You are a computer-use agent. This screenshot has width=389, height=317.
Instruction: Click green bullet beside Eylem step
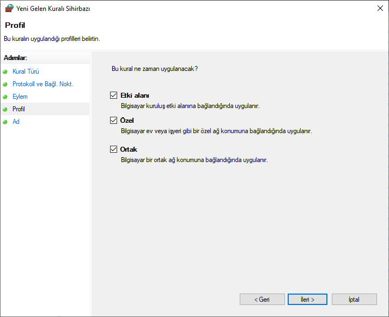pos(5,97)
